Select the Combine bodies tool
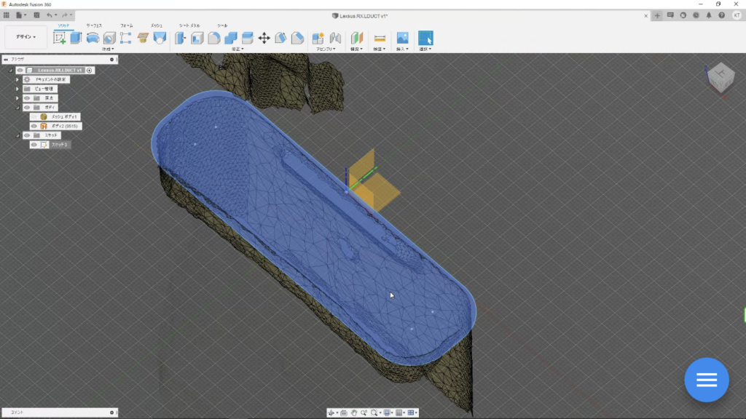746x419 pixels. pyautogui.click(x=231, y=38)
